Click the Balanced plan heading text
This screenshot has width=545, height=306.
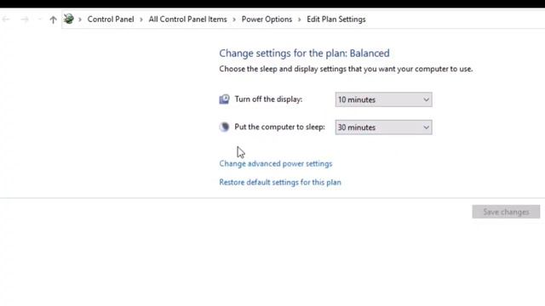304,53
